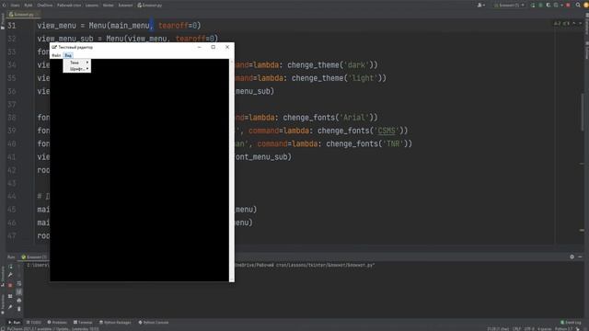Open the Event Log

tap(571, 323)
